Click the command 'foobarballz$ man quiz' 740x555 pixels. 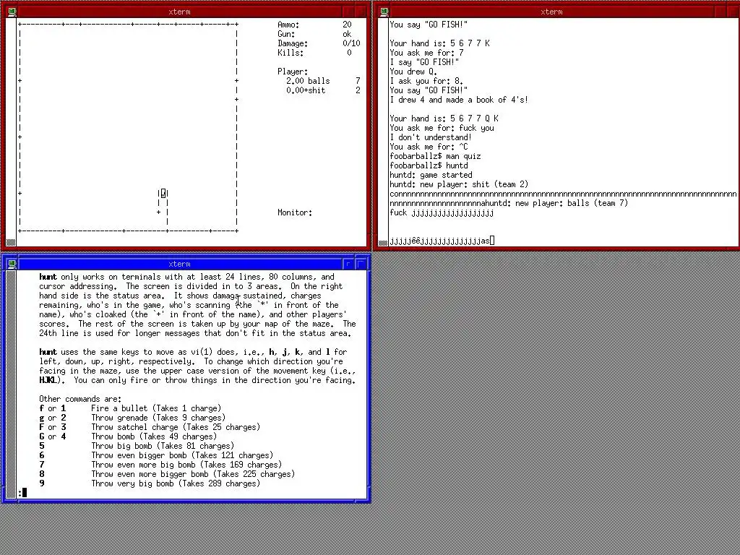tap(436, 156)
